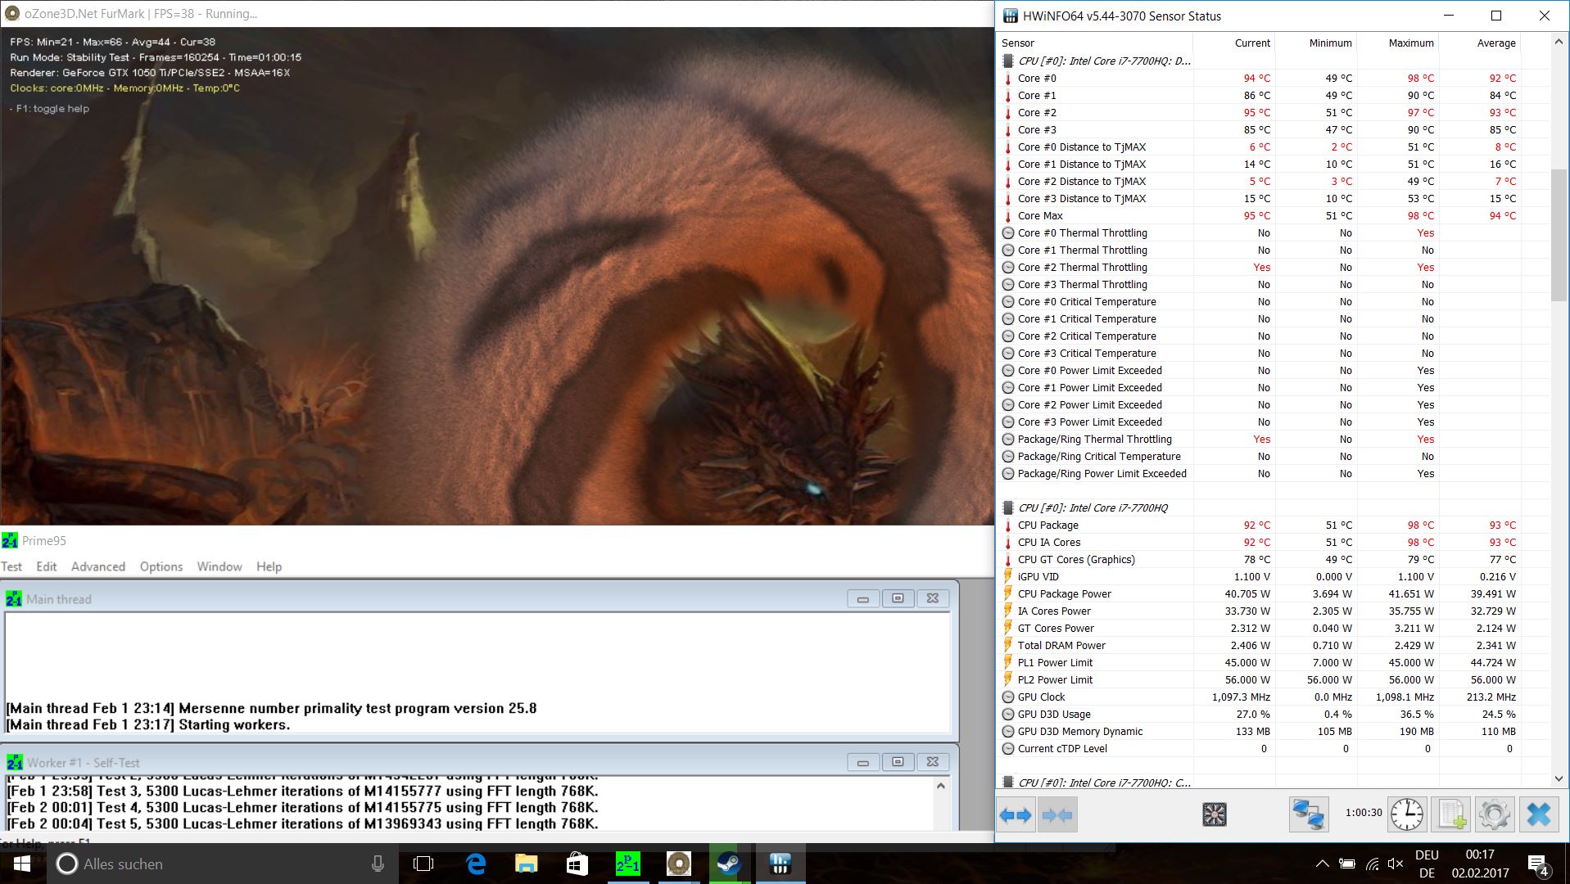Open the Help menu in Prime95
This screenshot has height=884, width=1570.
pos(269,566)
